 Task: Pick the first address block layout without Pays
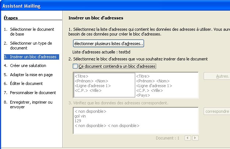(104, 85)
